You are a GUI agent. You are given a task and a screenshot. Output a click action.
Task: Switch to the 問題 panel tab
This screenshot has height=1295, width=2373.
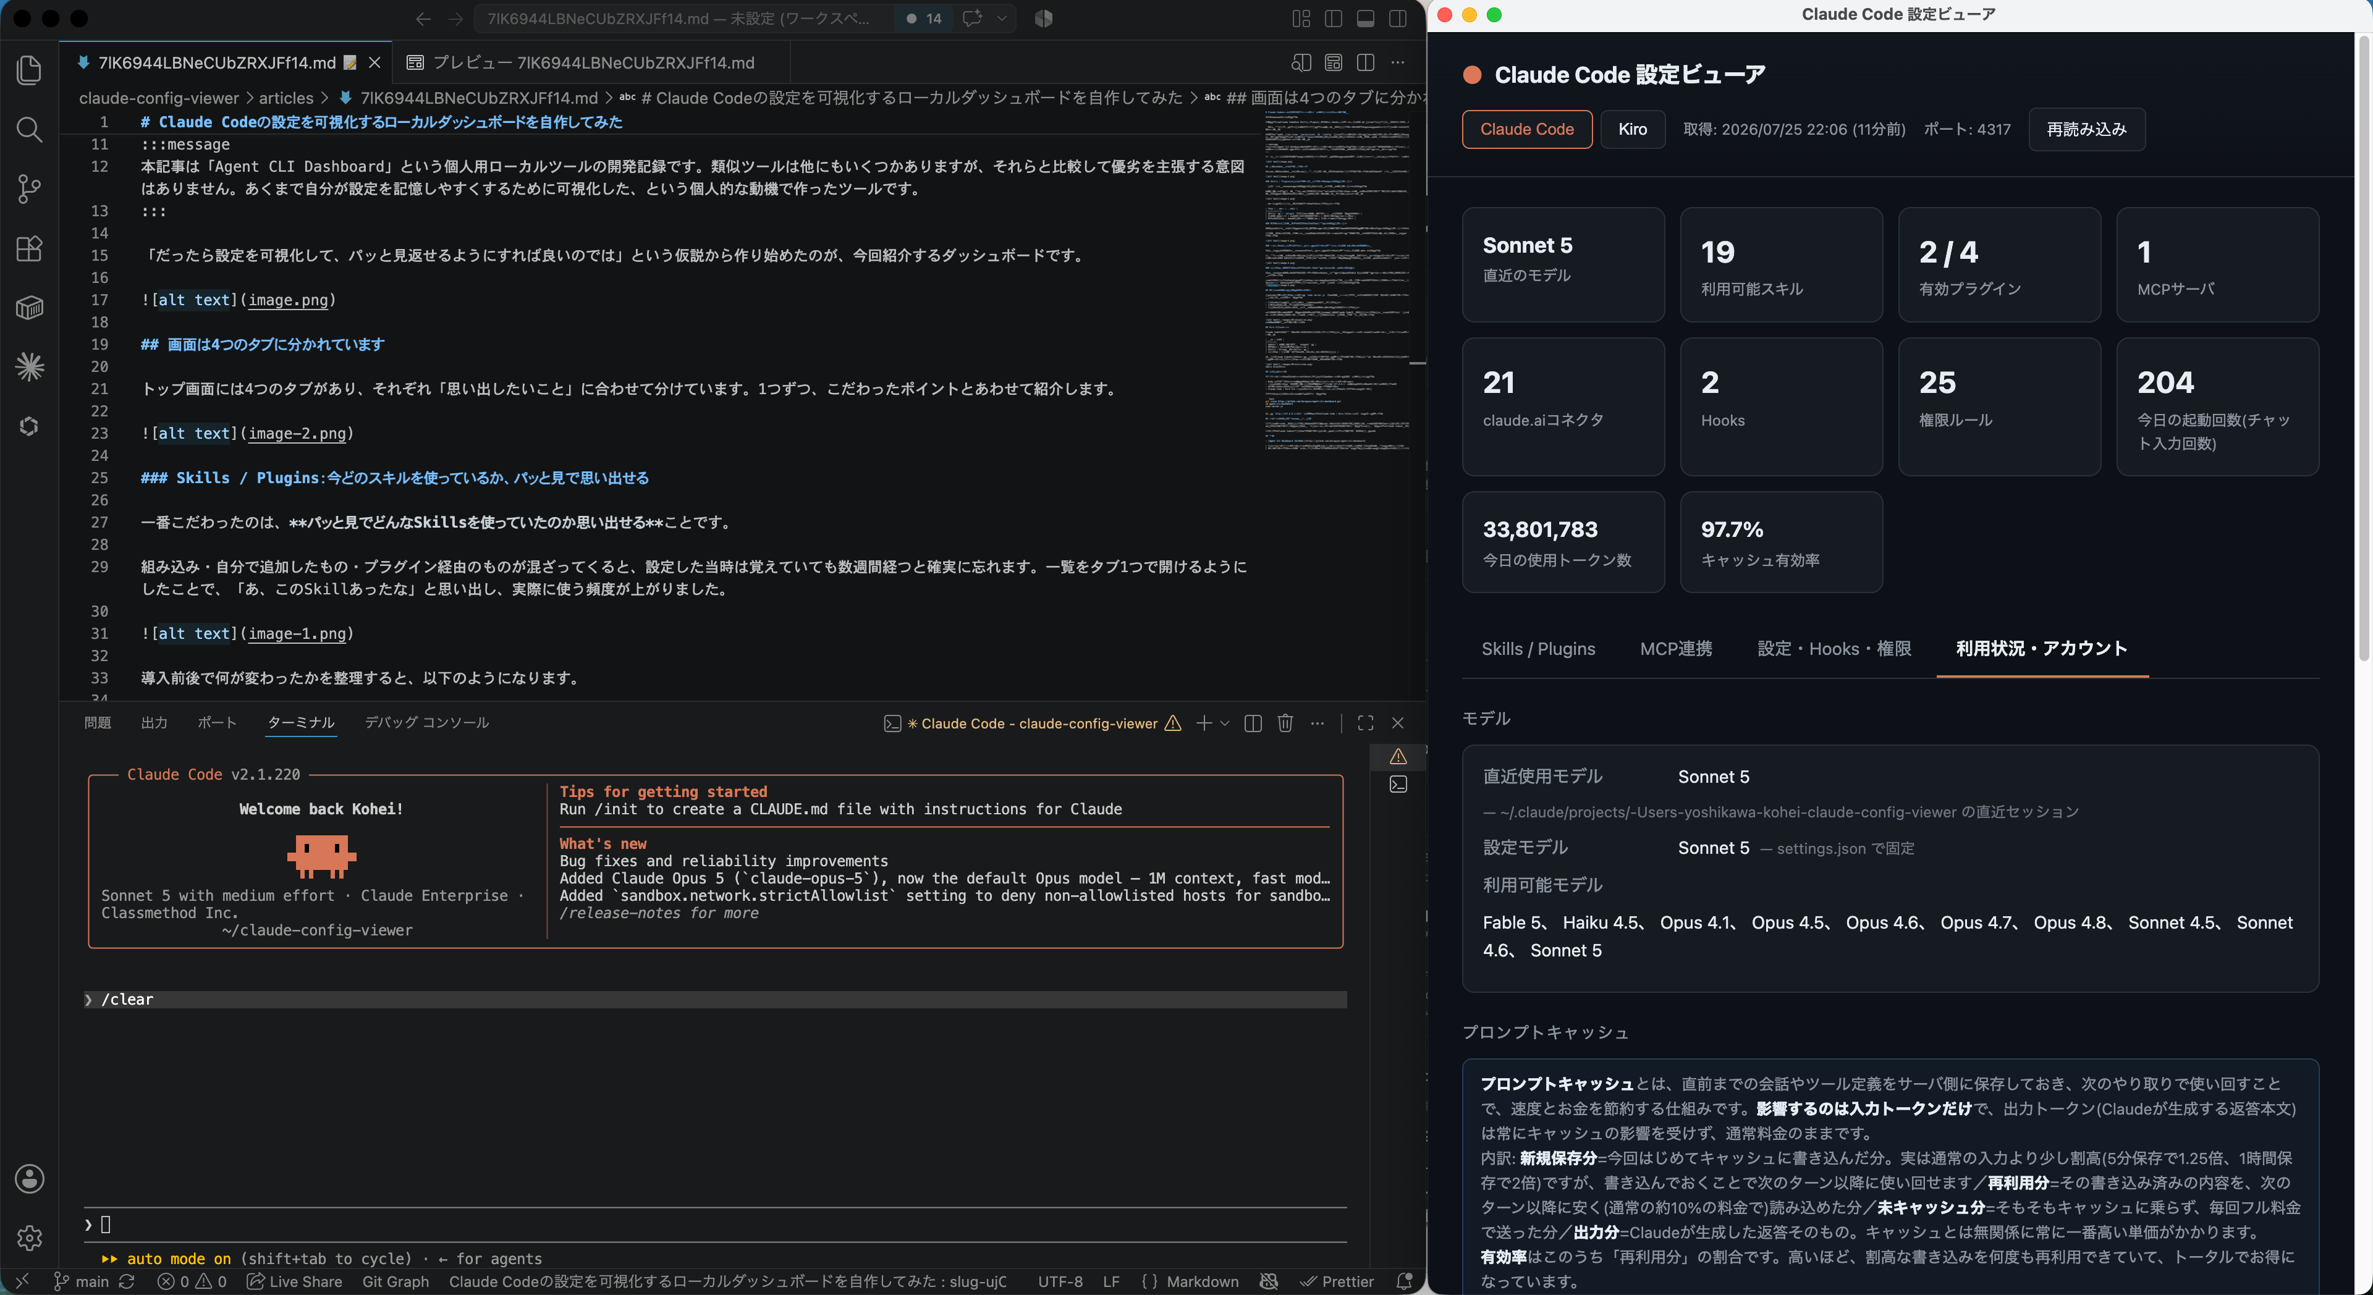98,723
